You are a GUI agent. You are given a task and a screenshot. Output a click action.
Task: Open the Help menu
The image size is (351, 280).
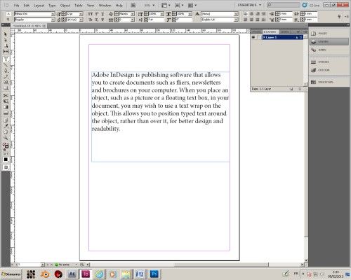pos(119,5)
